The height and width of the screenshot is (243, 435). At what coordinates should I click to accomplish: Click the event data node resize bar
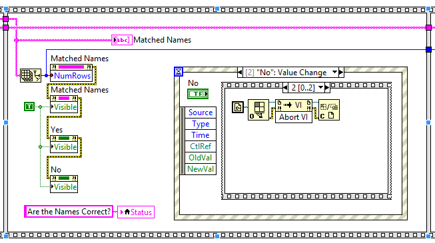coord(183,140)
